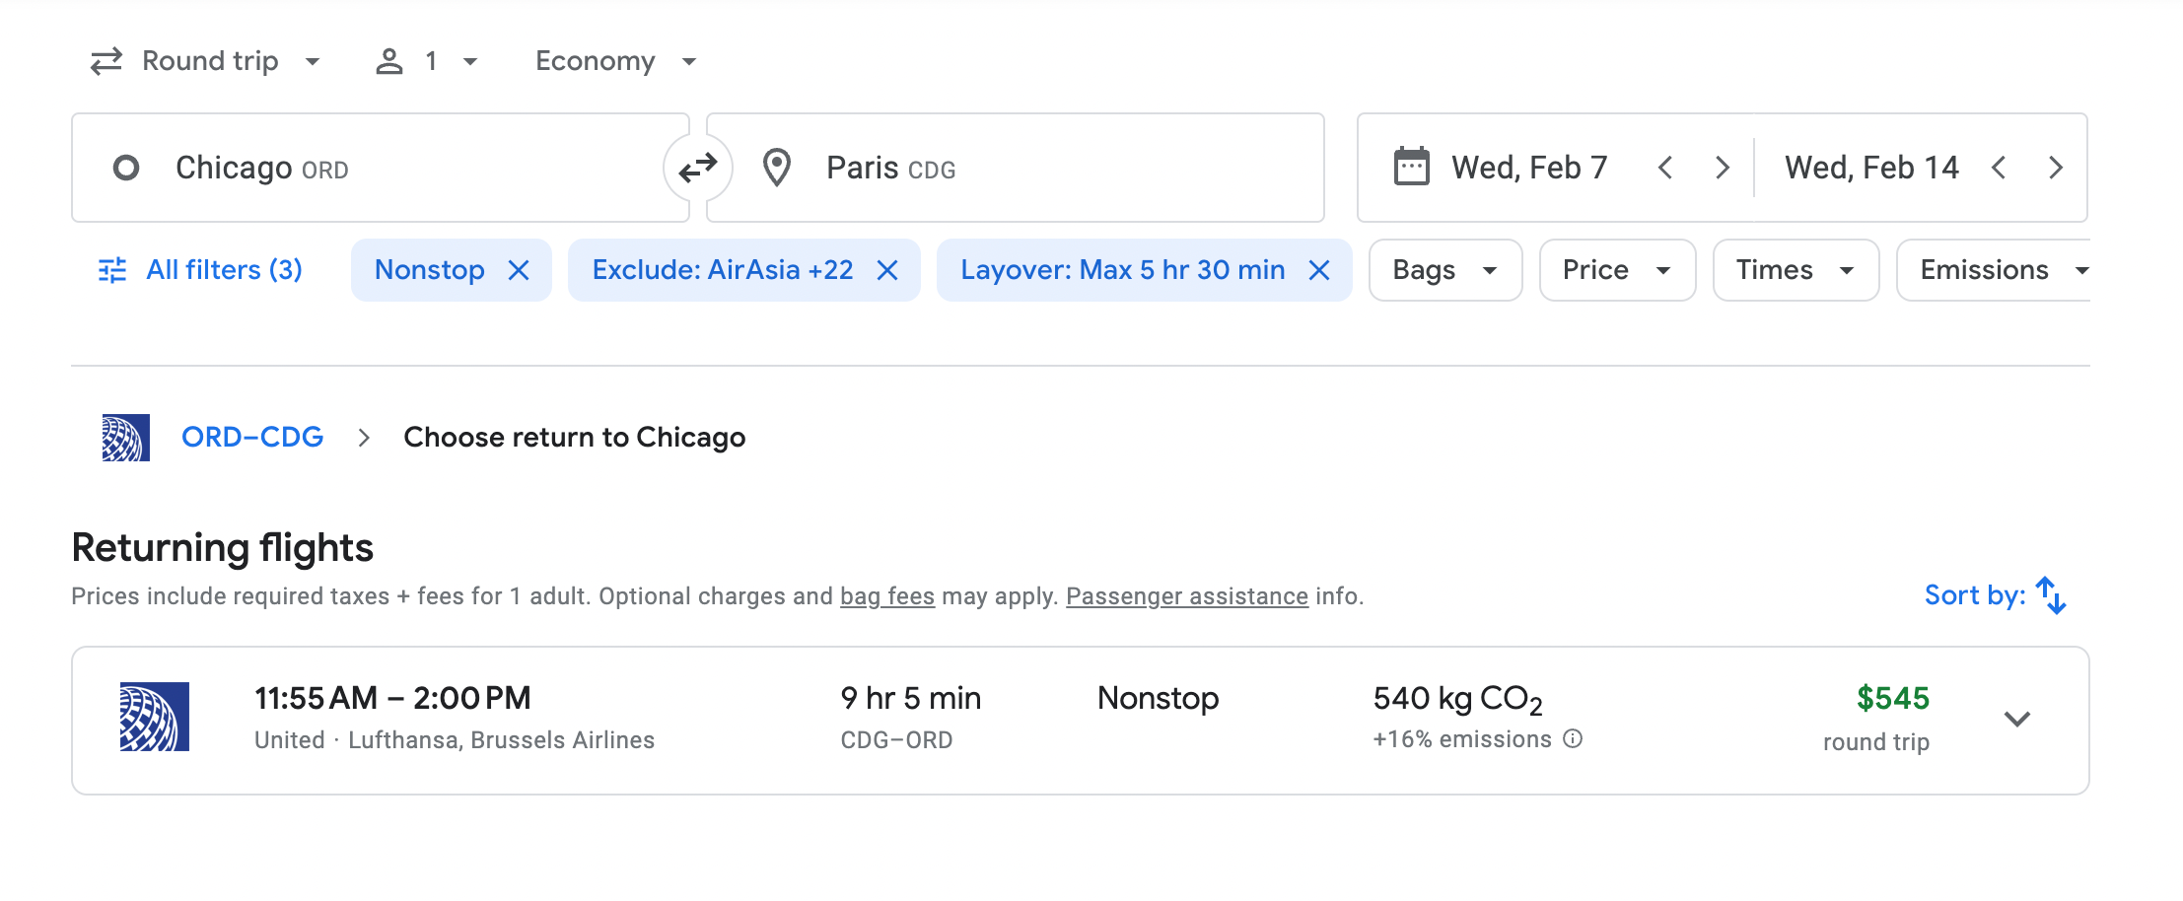The height and width of the screenshot is (901, 2183).
Task: Open the Bags filter dropdown
Action: point(1444,270)
